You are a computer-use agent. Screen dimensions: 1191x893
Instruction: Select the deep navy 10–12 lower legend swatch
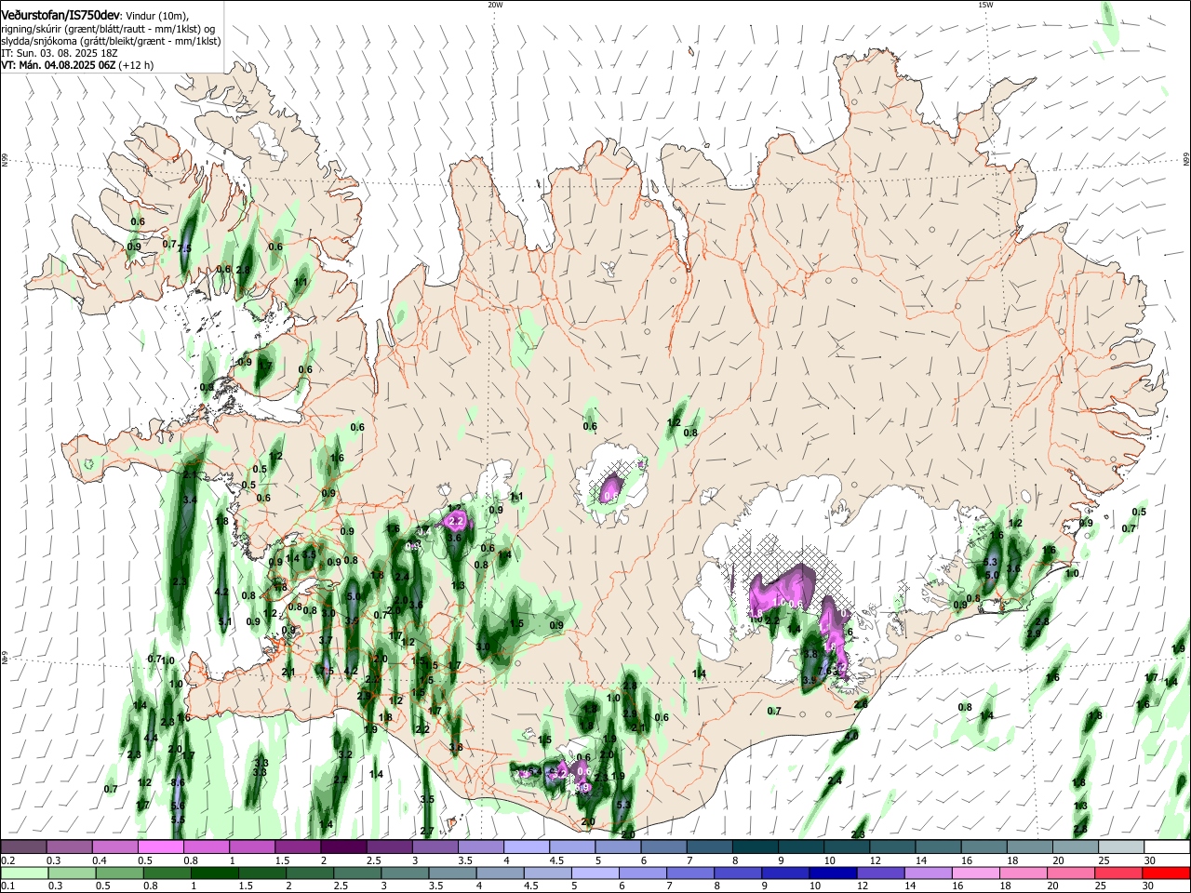[x=833, y=873]
